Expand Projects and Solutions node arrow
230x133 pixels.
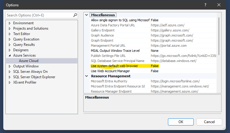pos(10,28)
